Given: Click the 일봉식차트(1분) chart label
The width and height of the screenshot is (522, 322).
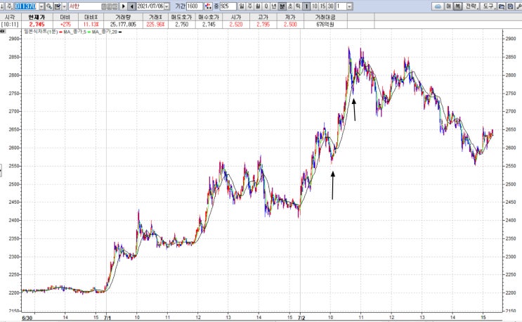Looking at the screenshot, I should point(41,32).
